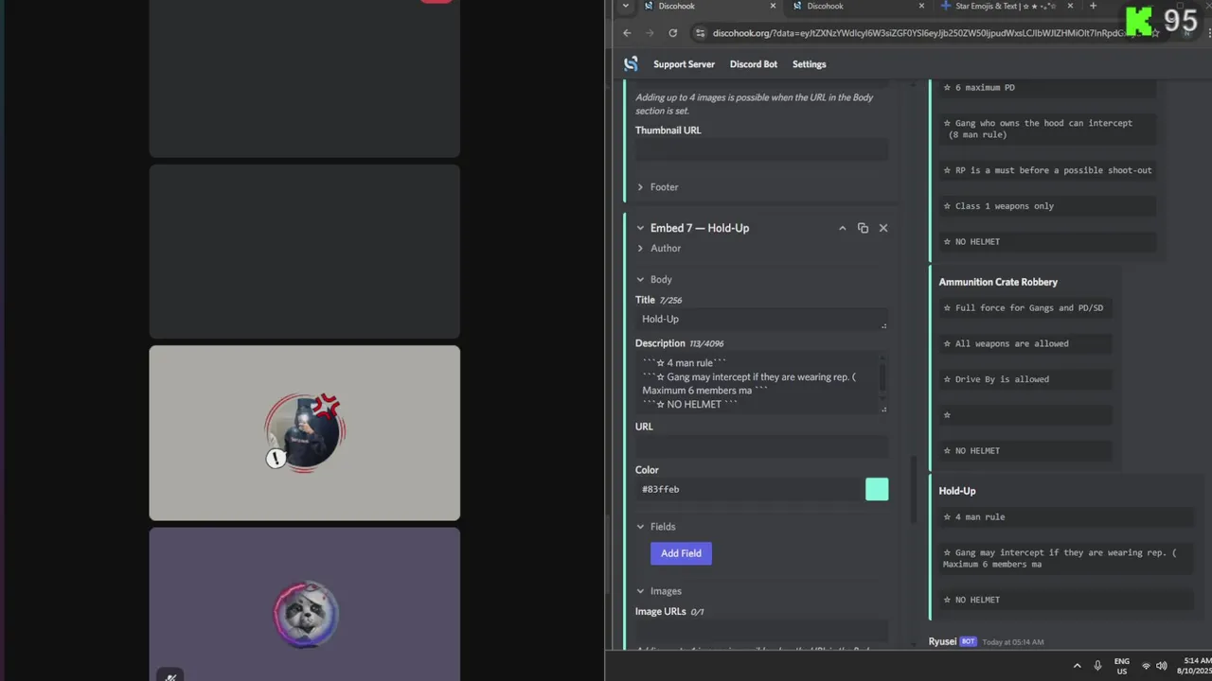The height and width of the screenshot is (681, 1212).
Task: Click the #83ffeb color hex field
Action: (x=748, y=489)
